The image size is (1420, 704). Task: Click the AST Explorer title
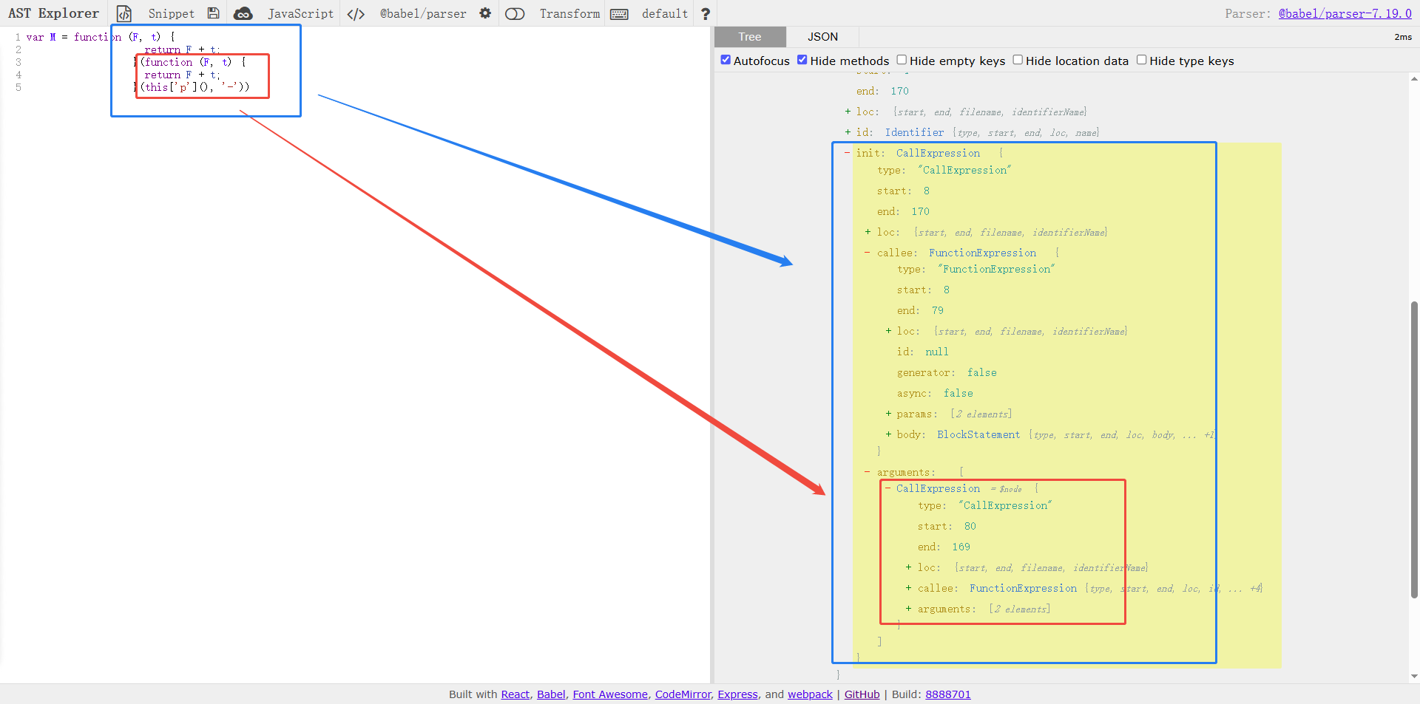click(53, 13)
